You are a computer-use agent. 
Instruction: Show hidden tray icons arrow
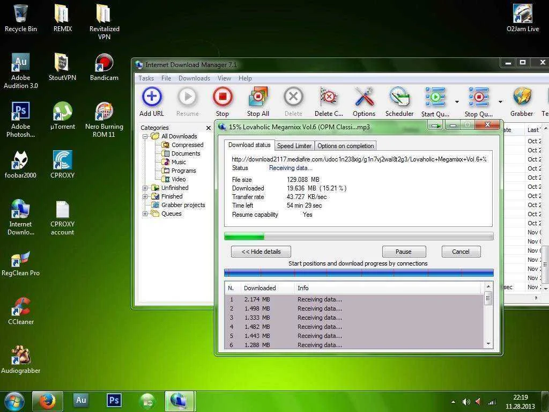(x=454, y=402)
